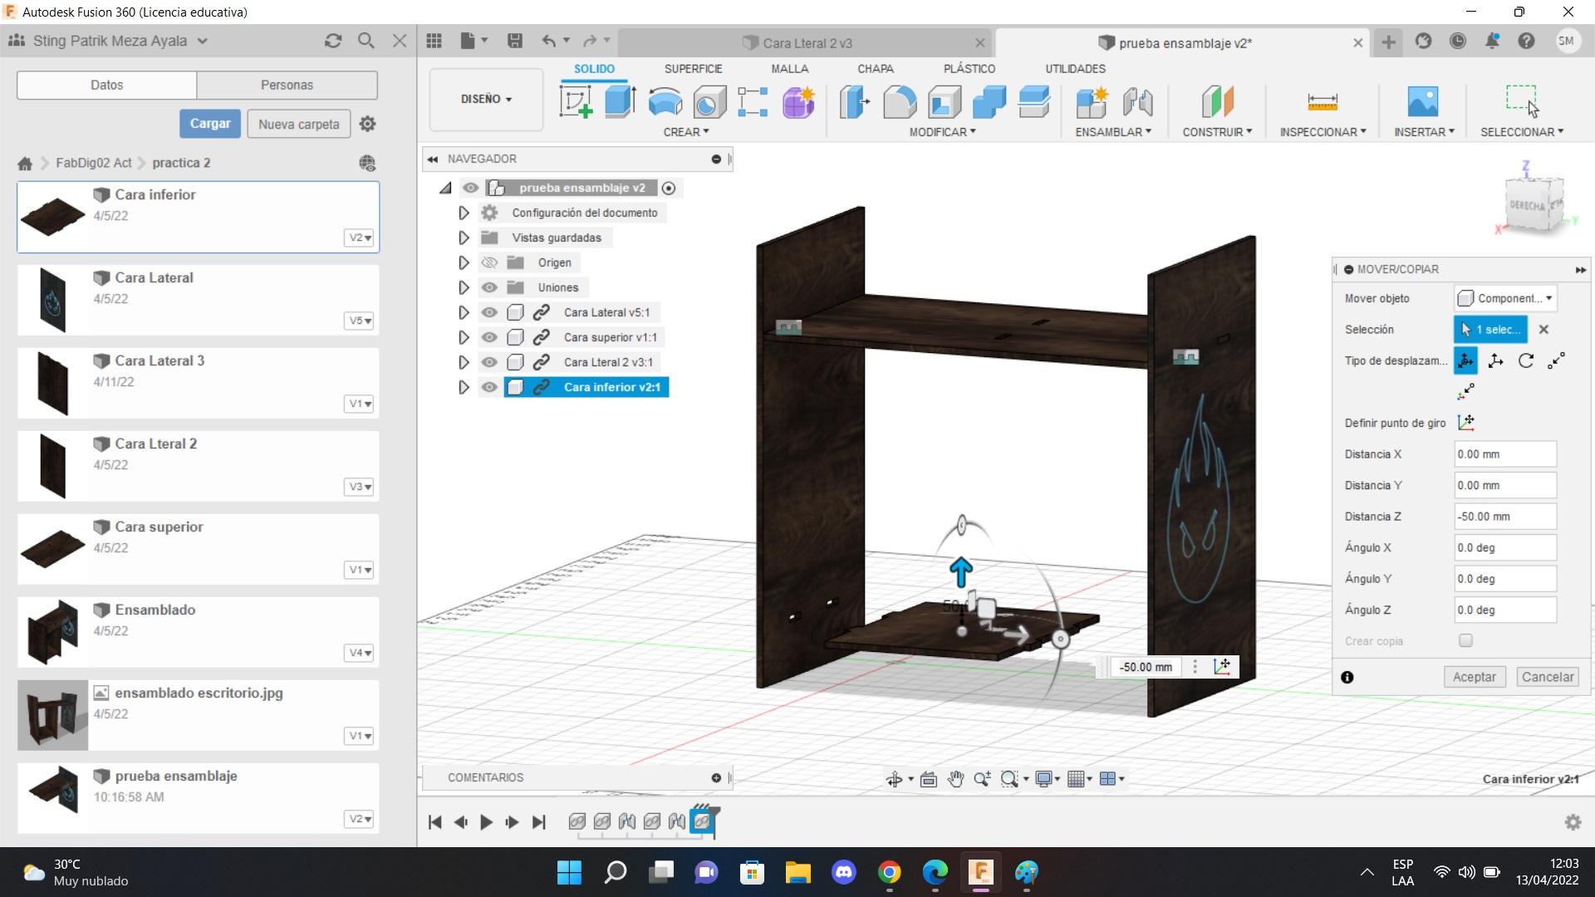Choose Translate displacement type icon
This screenshot has height=897, width=1595.
point(1495,360)
